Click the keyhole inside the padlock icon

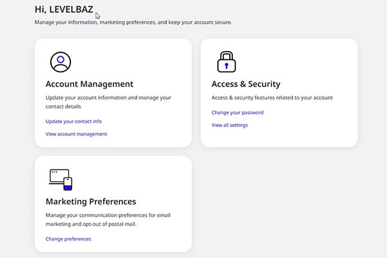click(226, 66)
